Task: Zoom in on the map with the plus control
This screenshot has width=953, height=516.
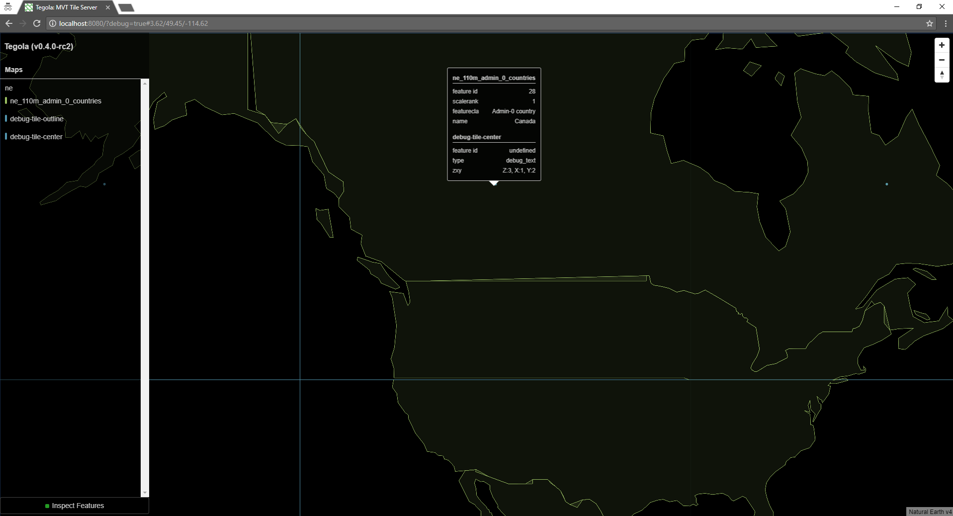Action: [x=942, y=45]
